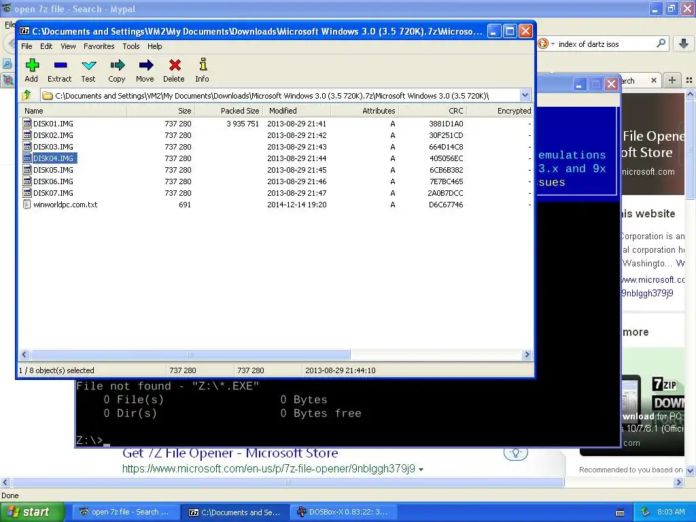This screenshot has width=696, height=522.
Task: Open the View menu
Action: click(x=68, y=46)
